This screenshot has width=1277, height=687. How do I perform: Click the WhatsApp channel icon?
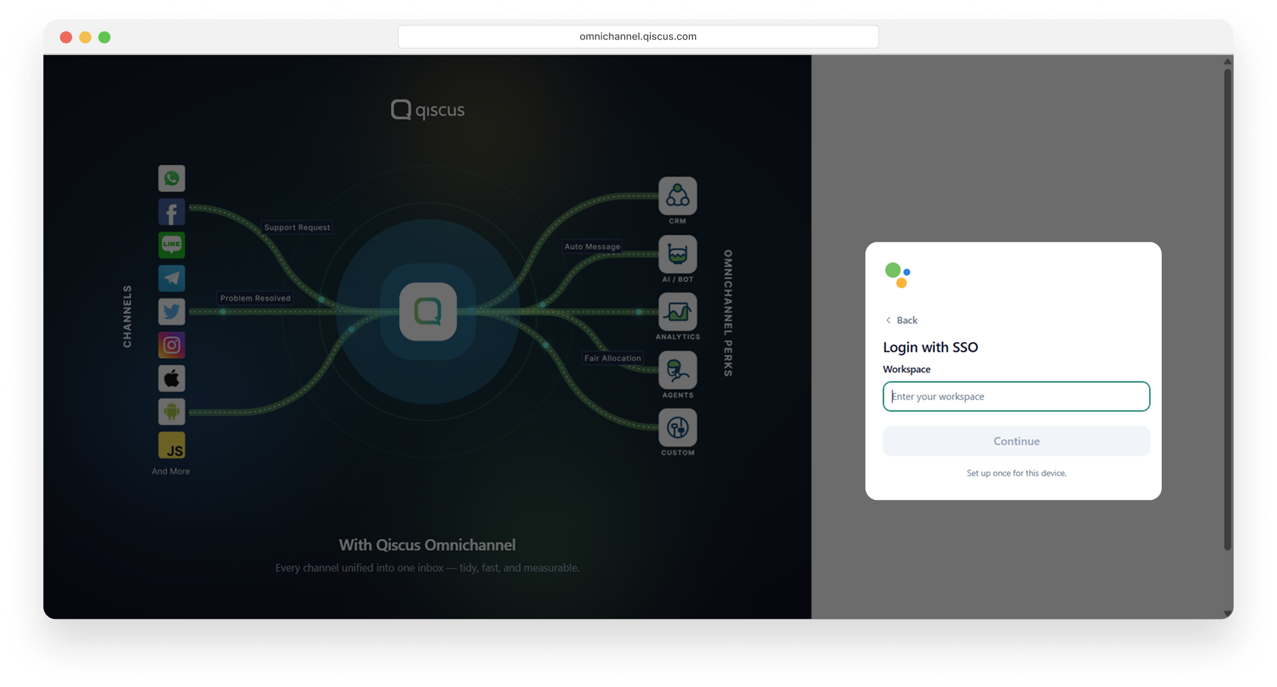[172, 178]
